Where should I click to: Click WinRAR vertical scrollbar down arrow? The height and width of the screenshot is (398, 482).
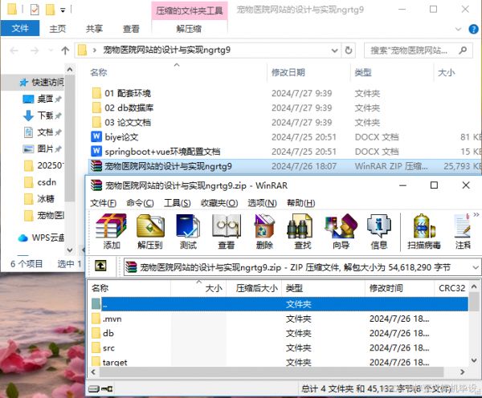tap(474, 359)
